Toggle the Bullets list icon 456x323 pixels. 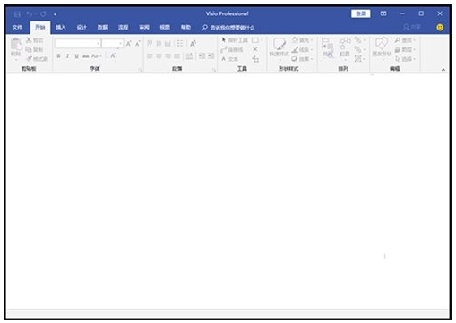(x=180, y=44)
